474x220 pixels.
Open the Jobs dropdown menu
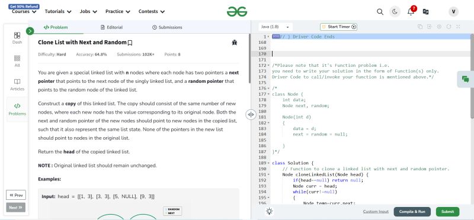(x=88, y=11)
